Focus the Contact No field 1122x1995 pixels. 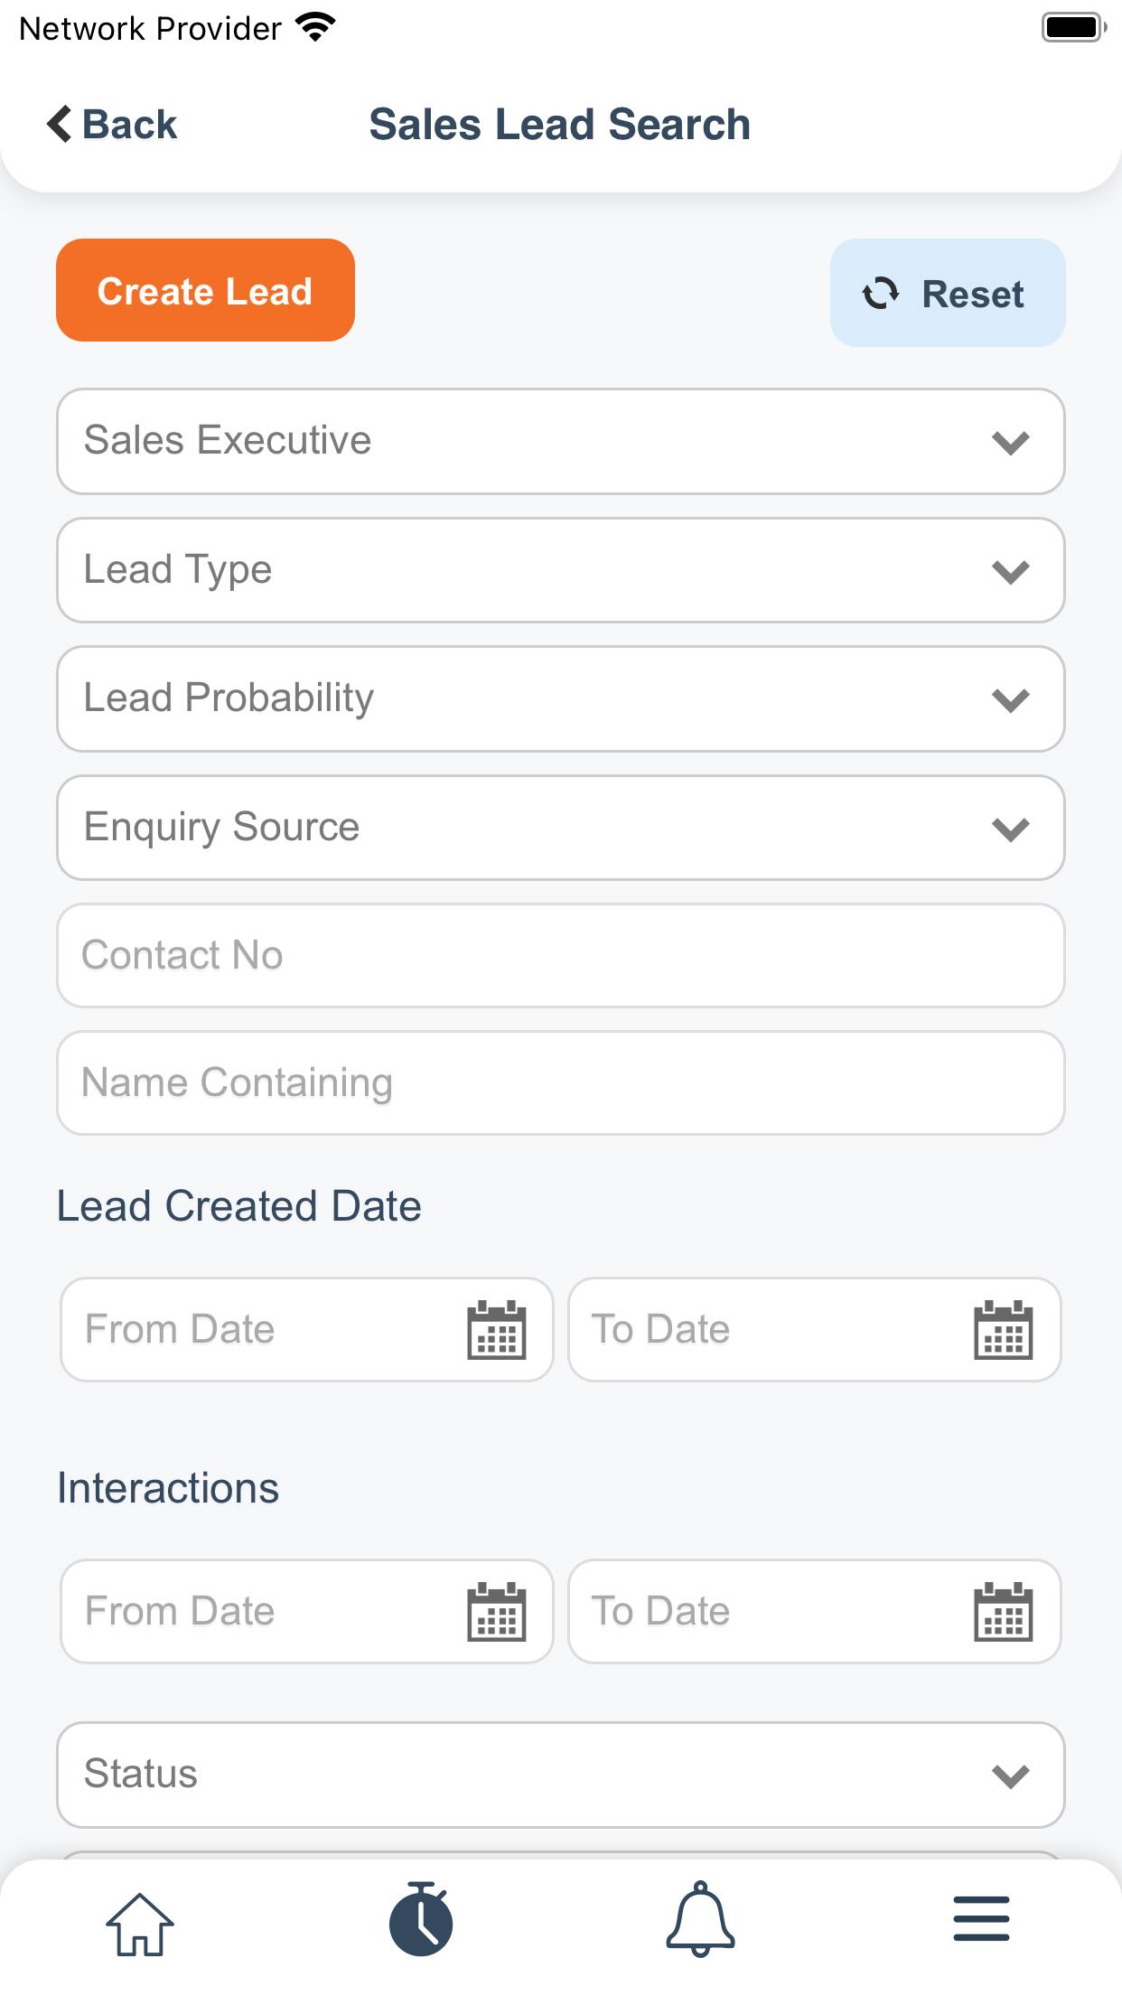[x=561, y=956]
